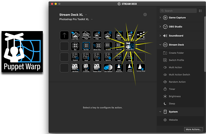Click the Neural Filters key
This screenshot has width=206, height=134.
141,35
